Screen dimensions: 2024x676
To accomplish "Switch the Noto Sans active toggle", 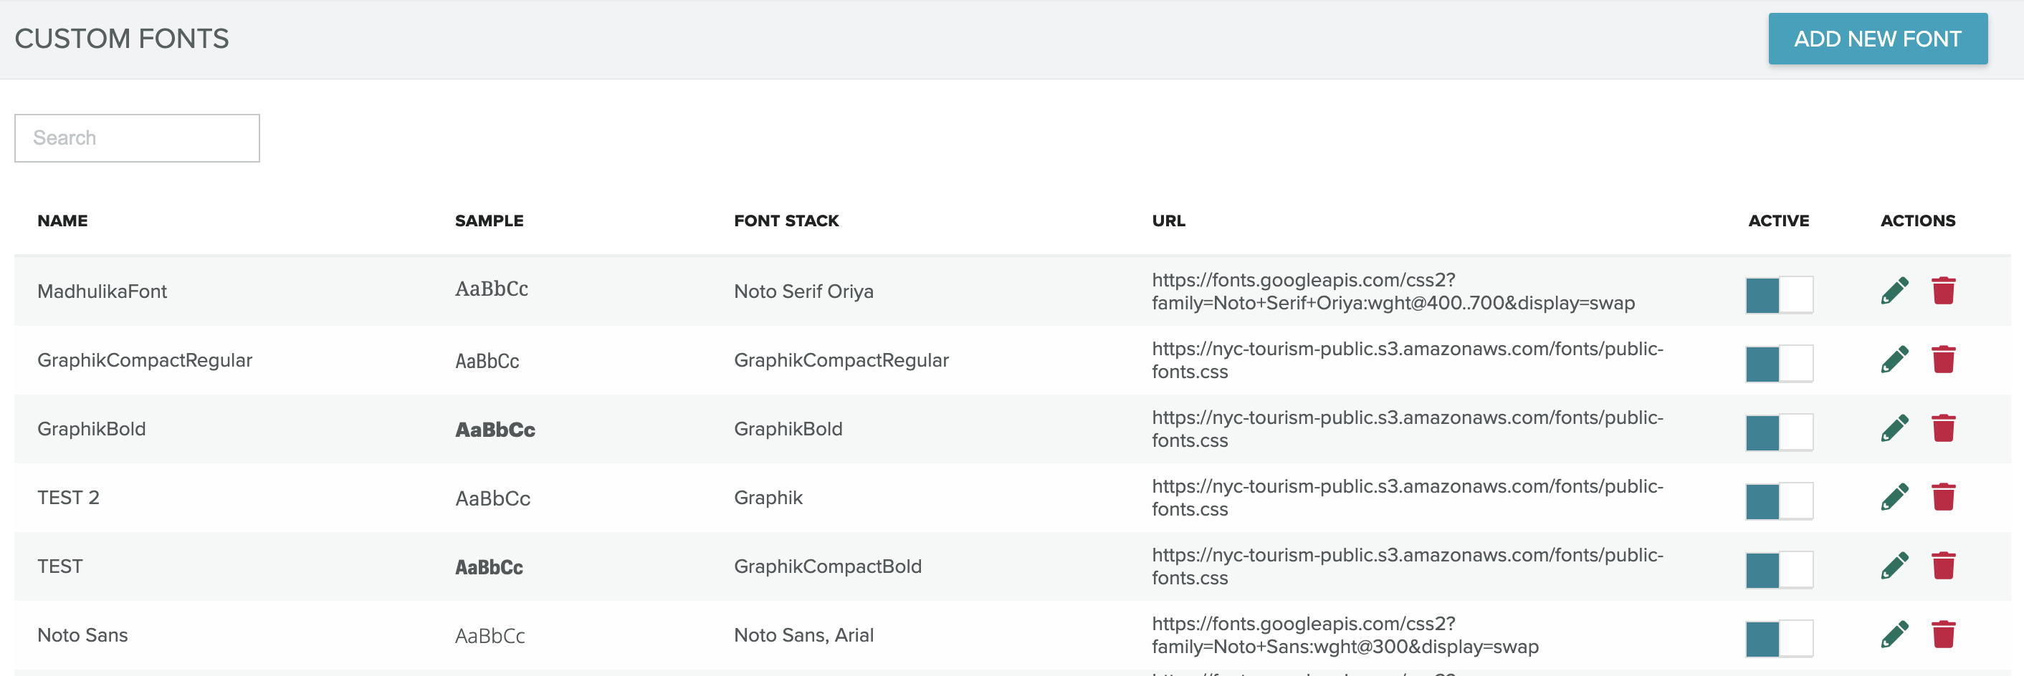I will [x=1779, y=639].
